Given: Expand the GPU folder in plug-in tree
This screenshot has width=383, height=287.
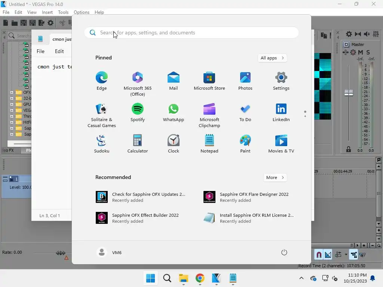Looking at the screenshot, I should [12, 104].
